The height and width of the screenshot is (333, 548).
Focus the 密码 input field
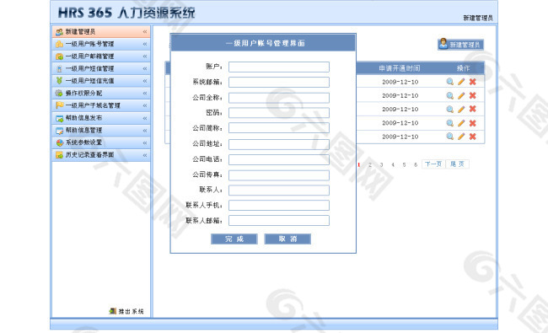pyautogui.click(x=279, y=113)
